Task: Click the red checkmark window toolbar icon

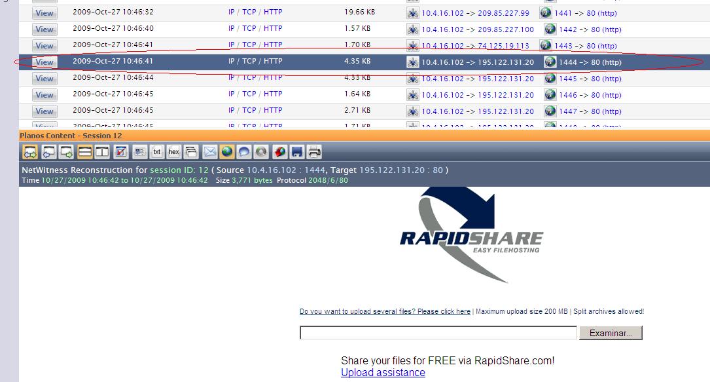Action: [x=121, y=152]
